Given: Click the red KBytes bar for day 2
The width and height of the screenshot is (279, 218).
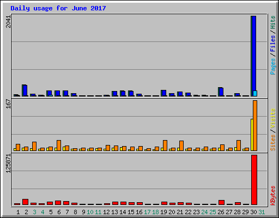Looking at the screenshot, I should (26, 202).
